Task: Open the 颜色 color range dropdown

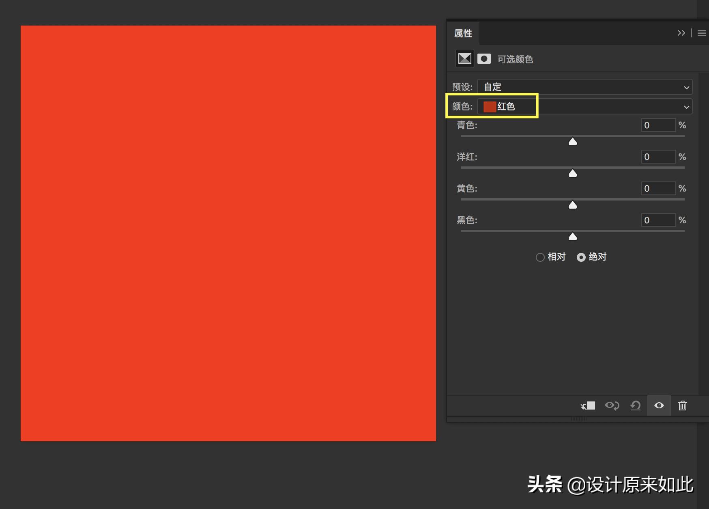Action: pyautogui.click(x=585, y=107)
